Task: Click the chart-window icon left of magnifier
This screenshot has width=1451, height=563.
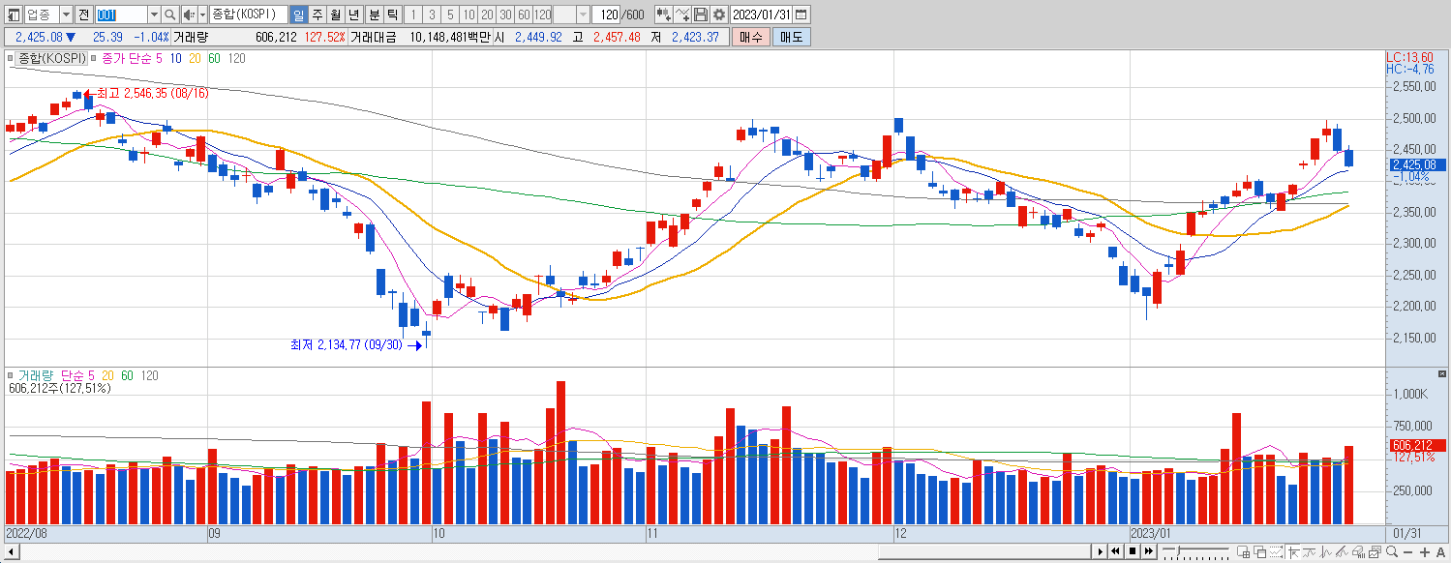Action: [x=1375, y=552]
